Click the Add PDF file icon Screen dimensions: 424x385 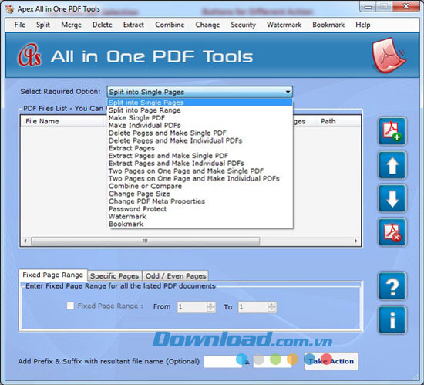392,131
